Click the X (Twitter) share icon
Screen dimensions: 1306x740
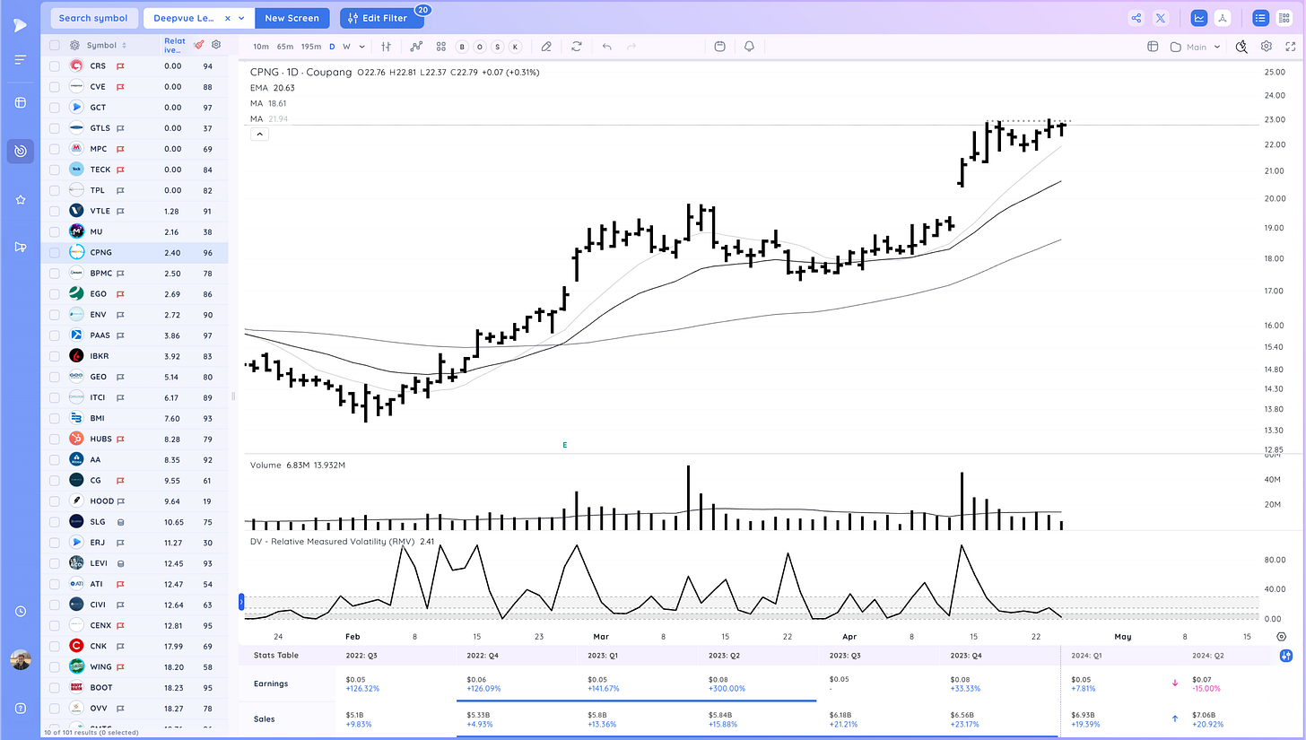pyautogui.click(x=1161, y=18)
